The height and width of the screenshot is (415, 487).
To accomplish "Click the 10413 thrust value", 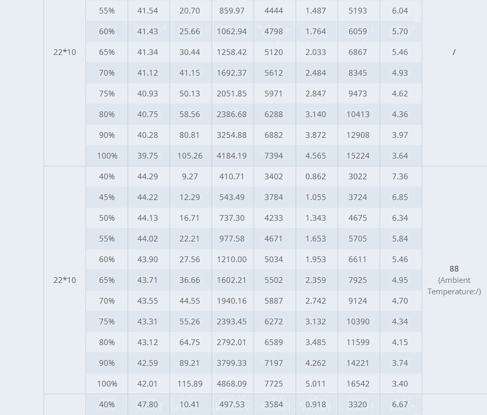I will (x=358, y=114).
